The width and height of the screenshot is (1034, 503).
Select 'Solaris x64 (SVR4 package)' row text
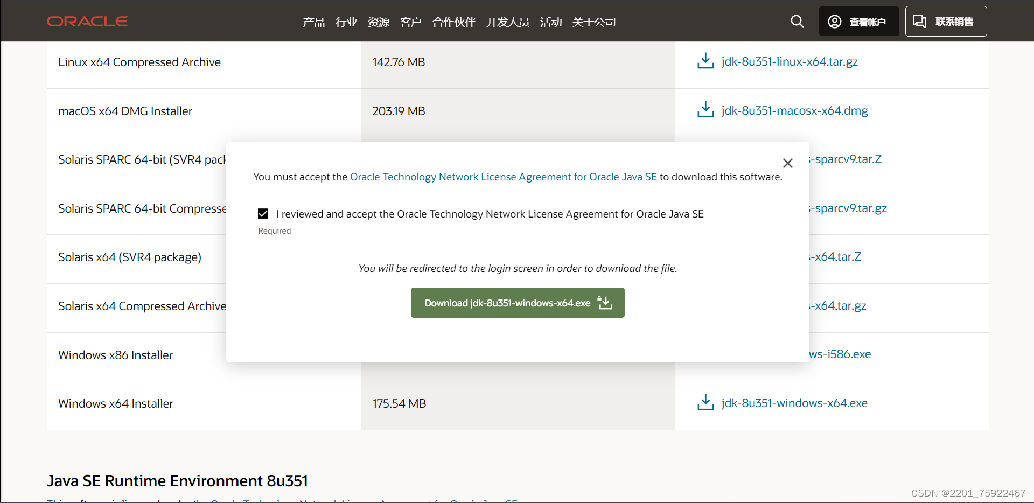tap(130, 257)
